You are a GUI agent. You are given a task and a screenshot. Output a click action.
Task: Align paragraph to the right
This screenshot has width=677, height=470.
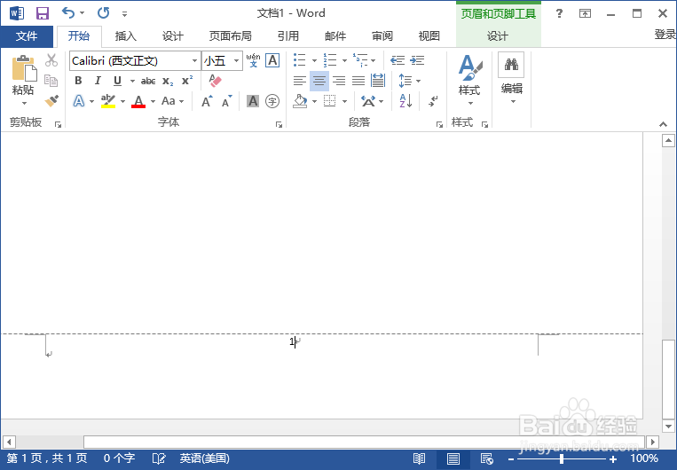[339, 81]
